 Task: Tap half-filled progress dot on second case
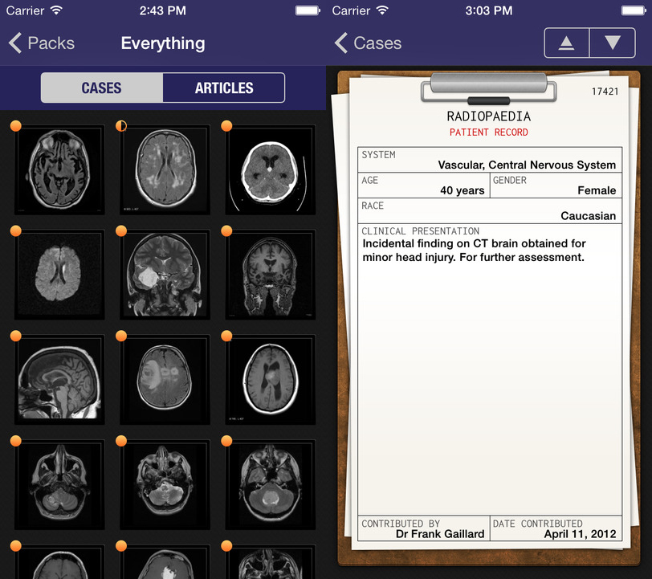121,125
